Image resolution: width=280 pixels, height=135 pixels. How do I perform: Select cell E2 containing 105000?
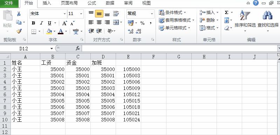(x=128, y=69)
